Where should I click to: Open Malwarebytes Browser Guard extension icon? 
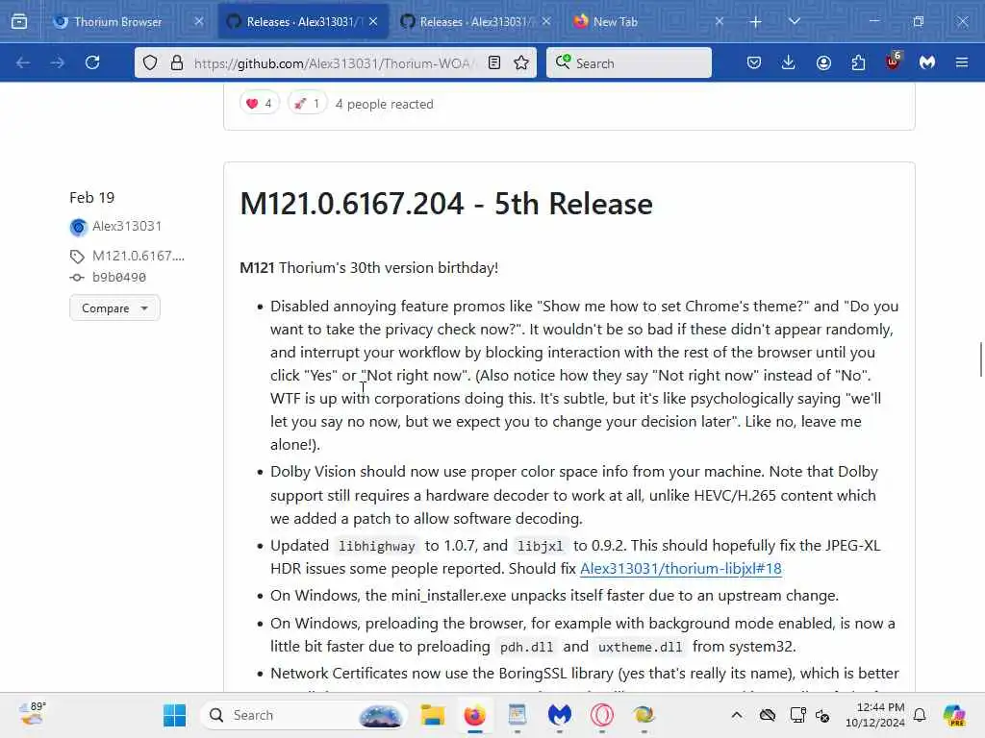pos(927,62)
